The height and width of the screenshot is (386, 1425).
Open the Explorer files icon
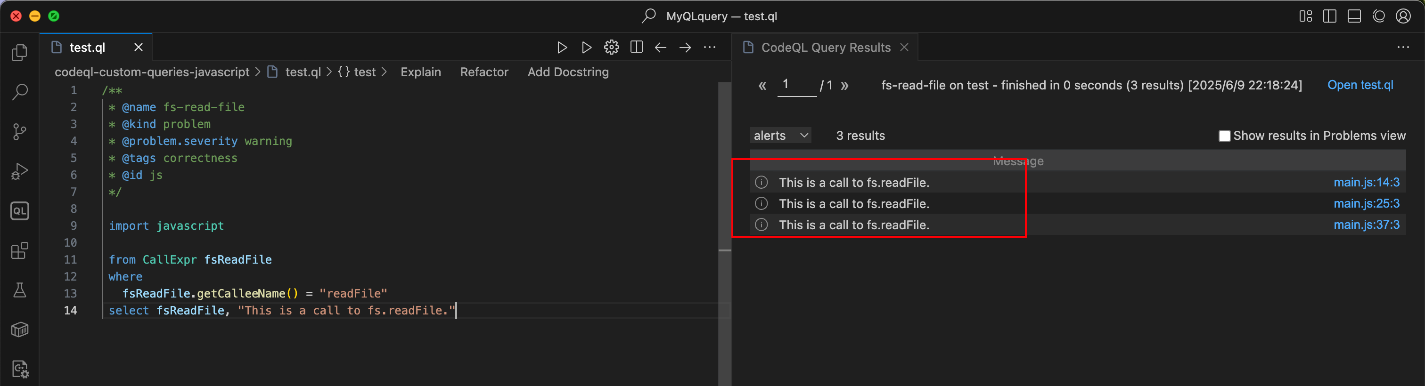click(20, 52)
